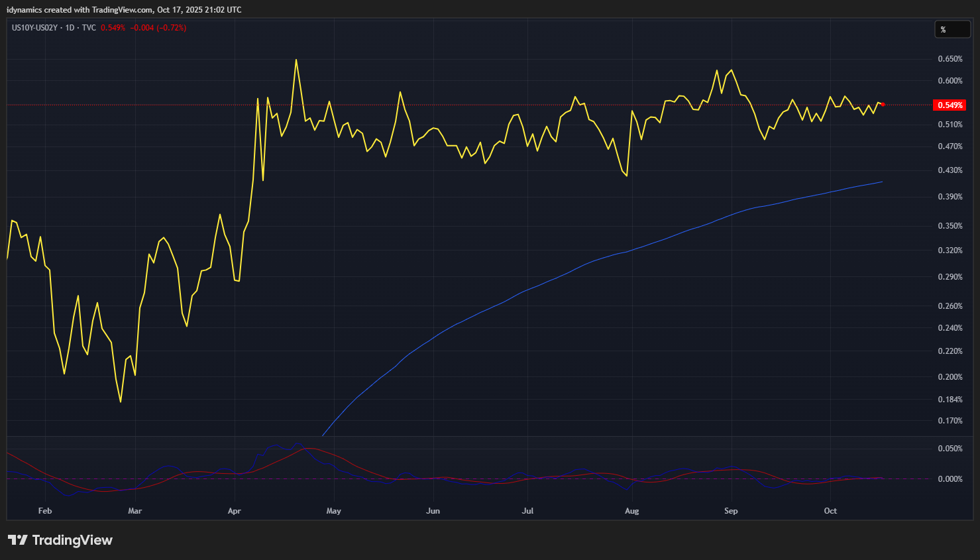Click the 0.390% price scale label
980x560 pixels.
click(950, 197)
